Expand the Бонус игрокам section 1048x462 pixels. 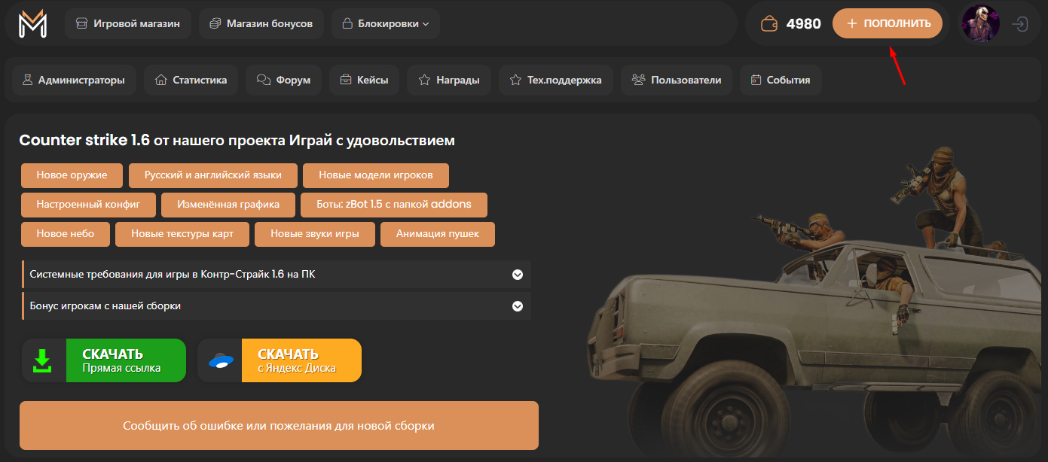pos(518,305)
